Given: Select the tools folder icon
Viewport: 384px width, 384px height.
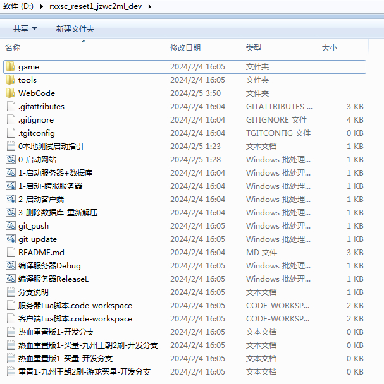Looking at the screenshot, I should [11, 80].
